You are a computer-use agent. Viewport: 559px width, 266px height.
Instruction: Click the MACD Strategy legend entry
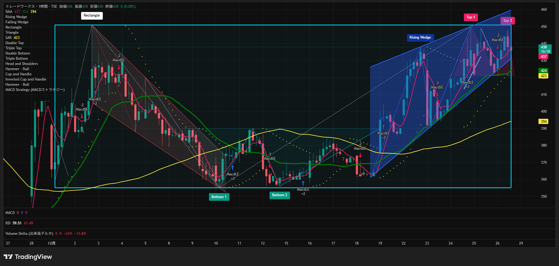click(35, 90)
